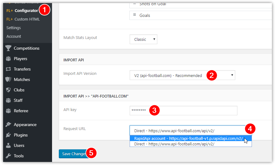Image resolution: width=275 pixels, height=165 pixels.
Task: Click the IMPORT API section heading
Action: click(x=74, y=60)
